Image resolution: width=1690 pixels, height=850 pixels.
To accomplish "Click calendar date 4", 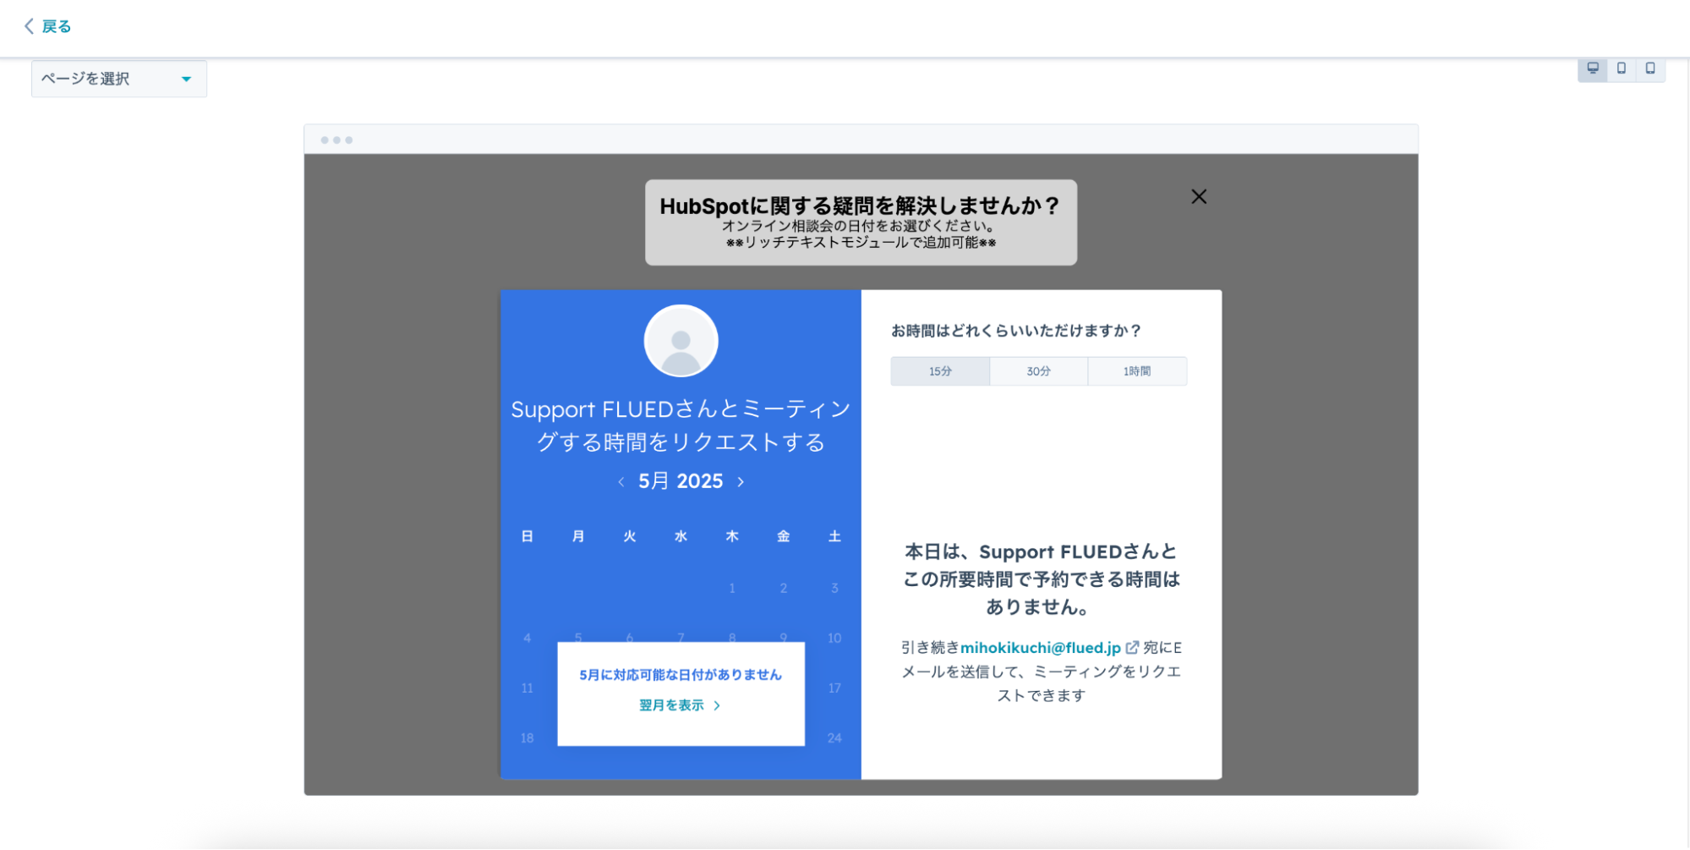I will (527, 638).
